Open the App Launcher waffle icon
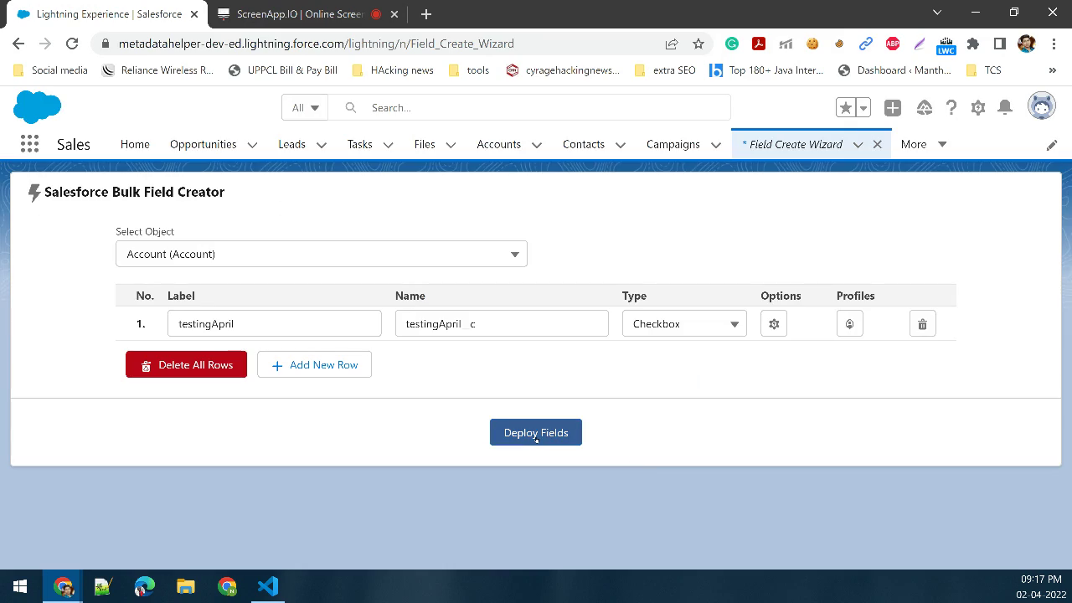The image size is (1072, 603). (x=28, y=143)
